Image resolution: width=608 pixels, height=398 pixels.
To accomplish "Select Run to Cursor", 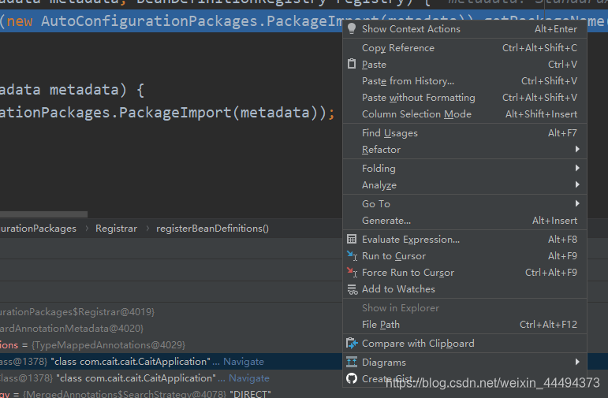I will [x=464, y=256].
